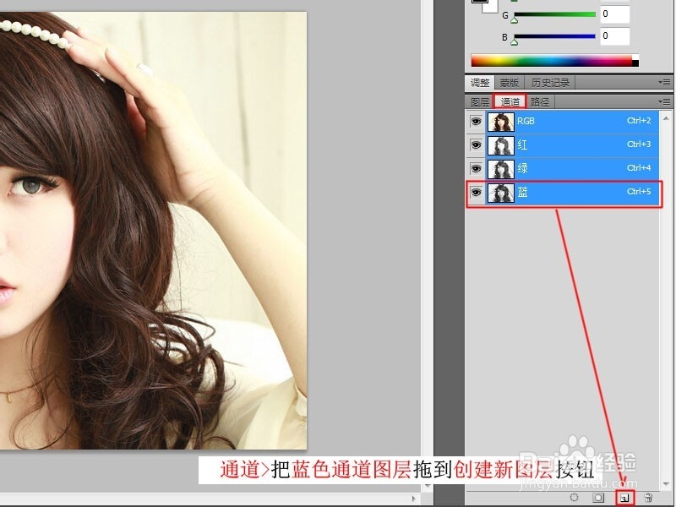The image size is (676, 507).
Task: Open the 历史记录 tab
Action: coord(550,82)
